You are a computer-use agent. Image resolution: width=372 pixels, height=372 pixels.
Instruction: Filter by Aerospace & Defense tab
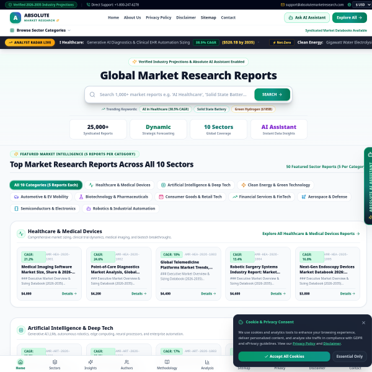pyautogui.click(x=324, y=197)
